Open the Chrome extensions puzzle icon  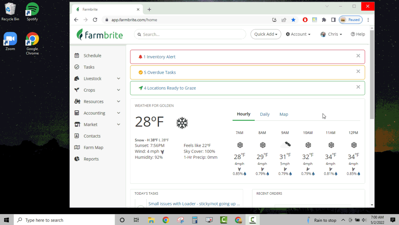coord(324,20)
